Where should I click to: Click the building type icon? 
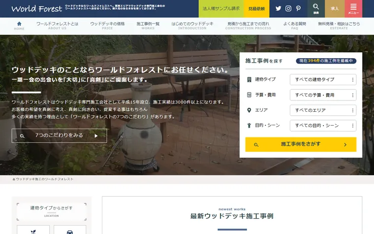249,79
